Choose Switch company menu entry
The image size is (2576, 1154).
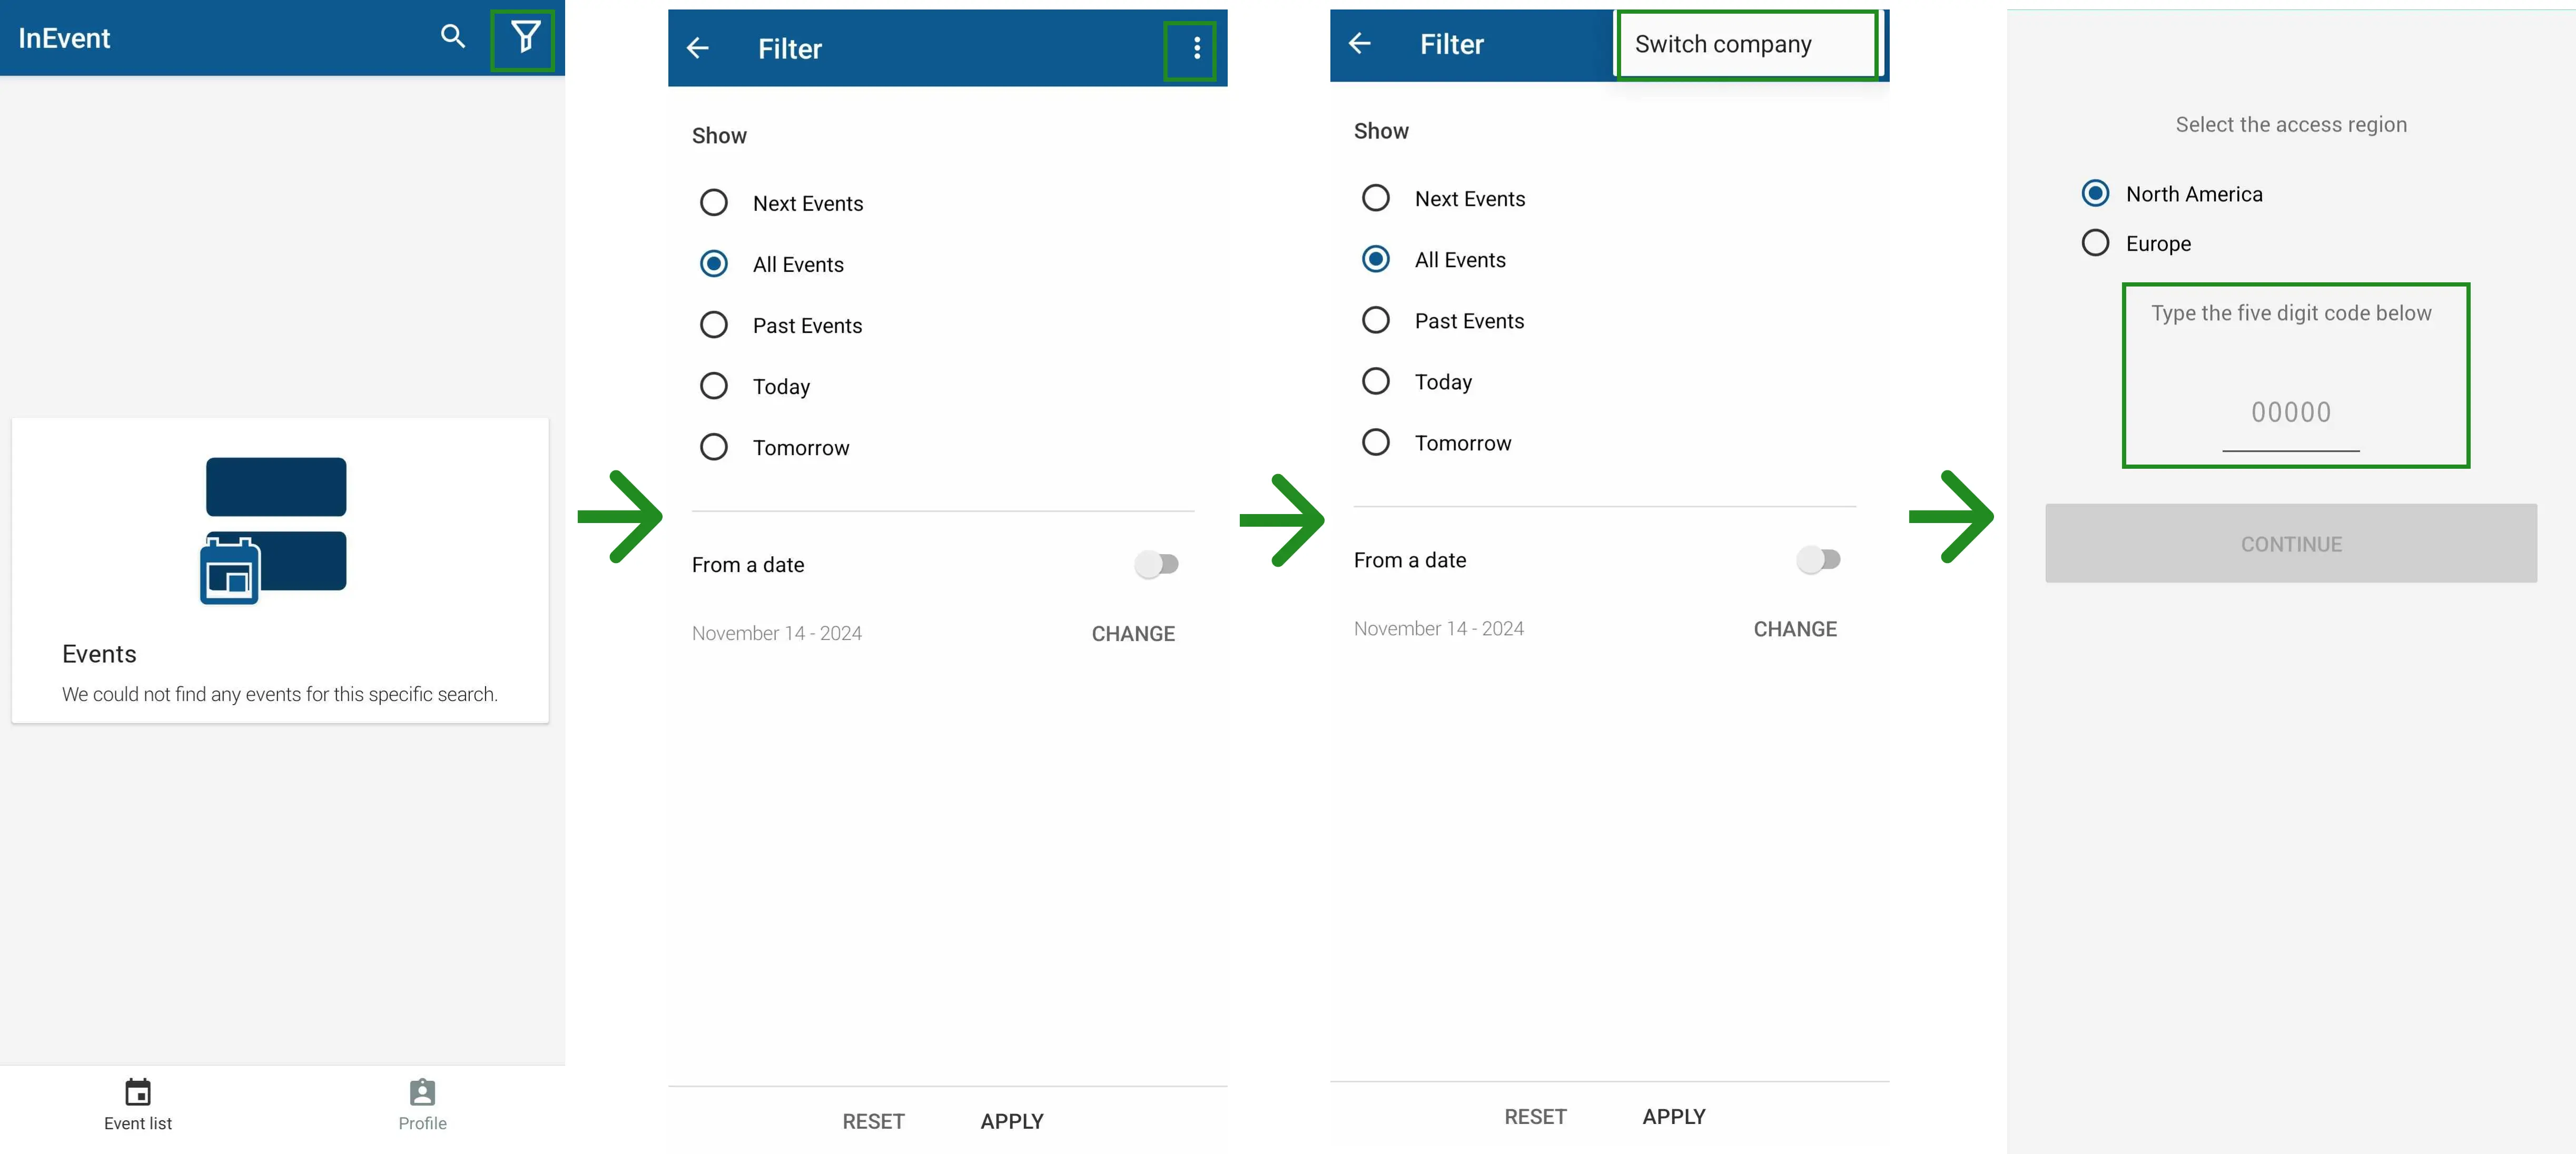tap(1746, 44)
